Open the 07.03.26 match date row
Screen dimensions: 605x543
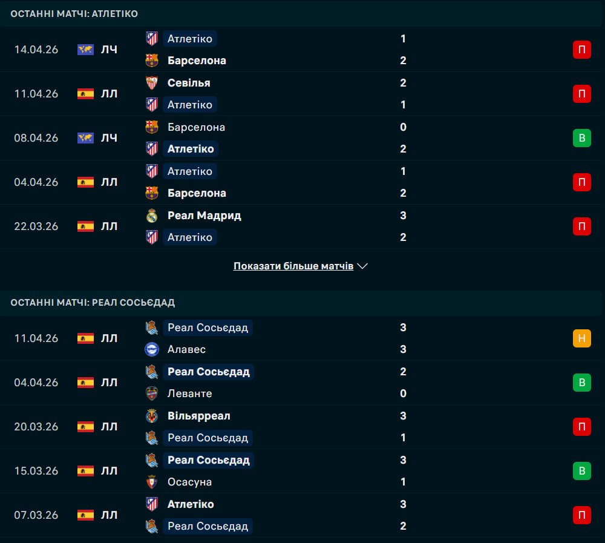click(x=36, y=515)
